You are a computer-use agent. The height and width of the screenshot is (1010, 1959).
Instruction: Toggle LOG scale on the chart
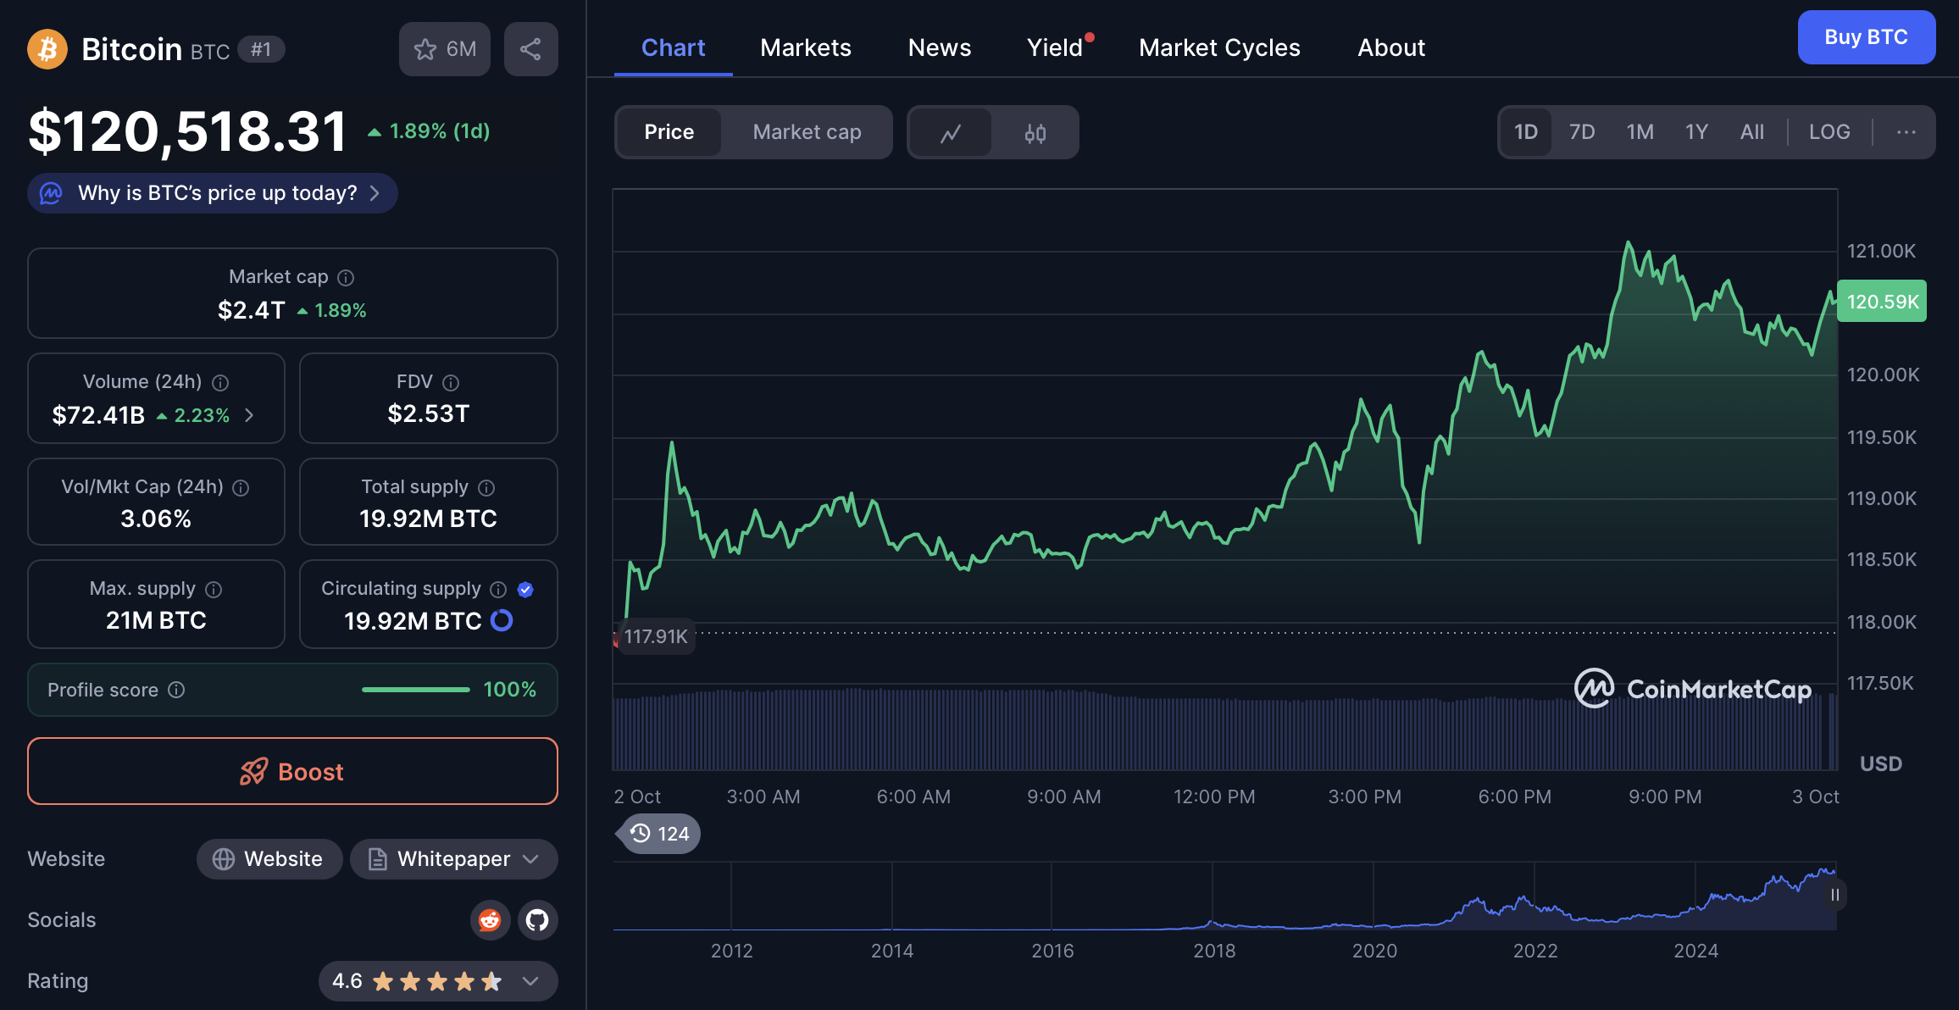pyautogui.click(x=1829, y=132)
